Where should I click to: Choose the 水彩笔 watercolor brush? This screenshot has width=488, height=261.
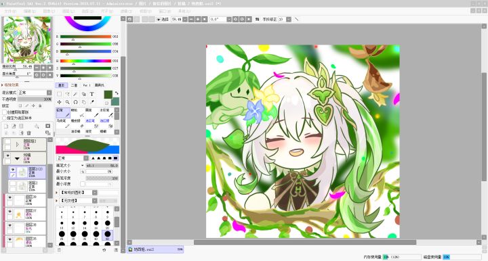107,113
